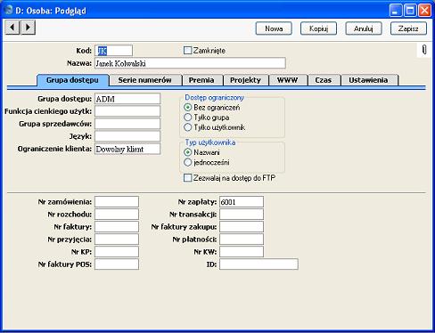This screenshot has height=333, width=435.
Task: Click the ID input field
Action: [x=259, y=264]
